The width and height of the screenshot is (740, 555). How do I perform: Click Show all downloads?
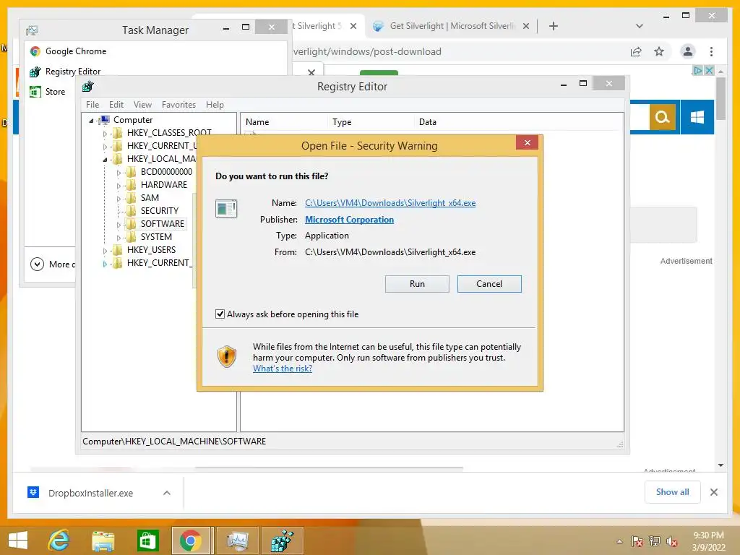(x=672, y=492)
